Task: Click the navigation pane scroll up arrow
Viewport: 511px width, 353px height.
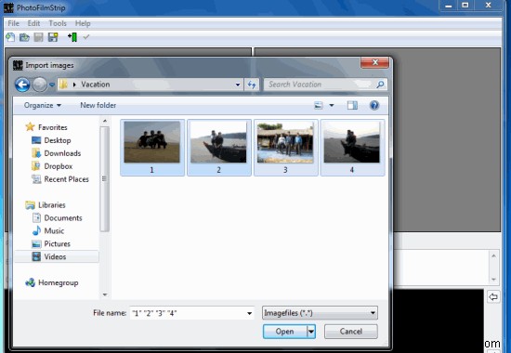Action: (105, 121)
